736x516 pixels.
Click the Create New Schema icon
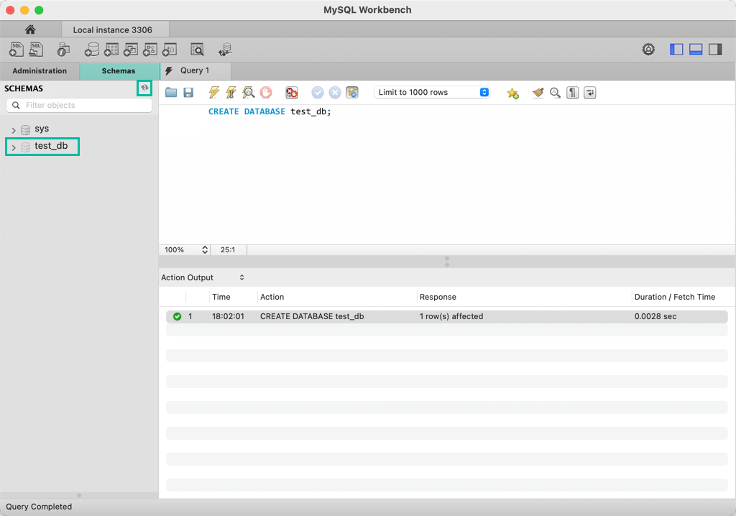pos(92,49)
